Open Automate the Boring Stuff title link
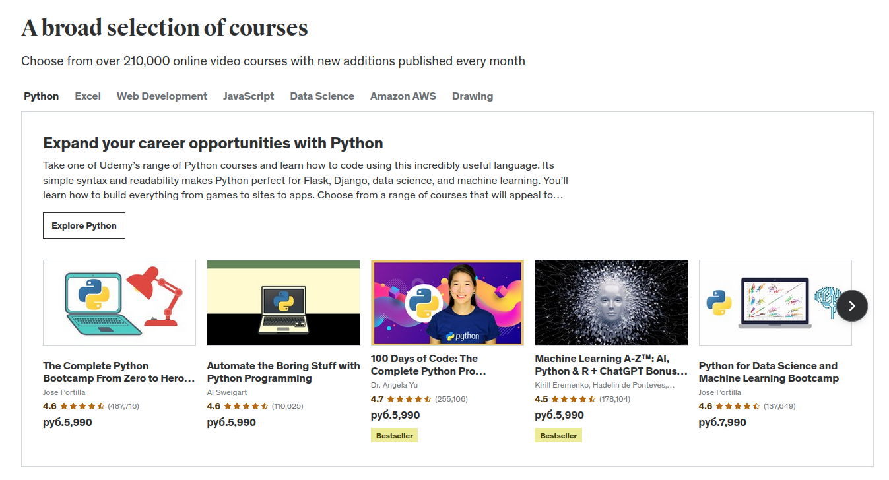Viewport: 889px width, 480px height. [283, 372]
